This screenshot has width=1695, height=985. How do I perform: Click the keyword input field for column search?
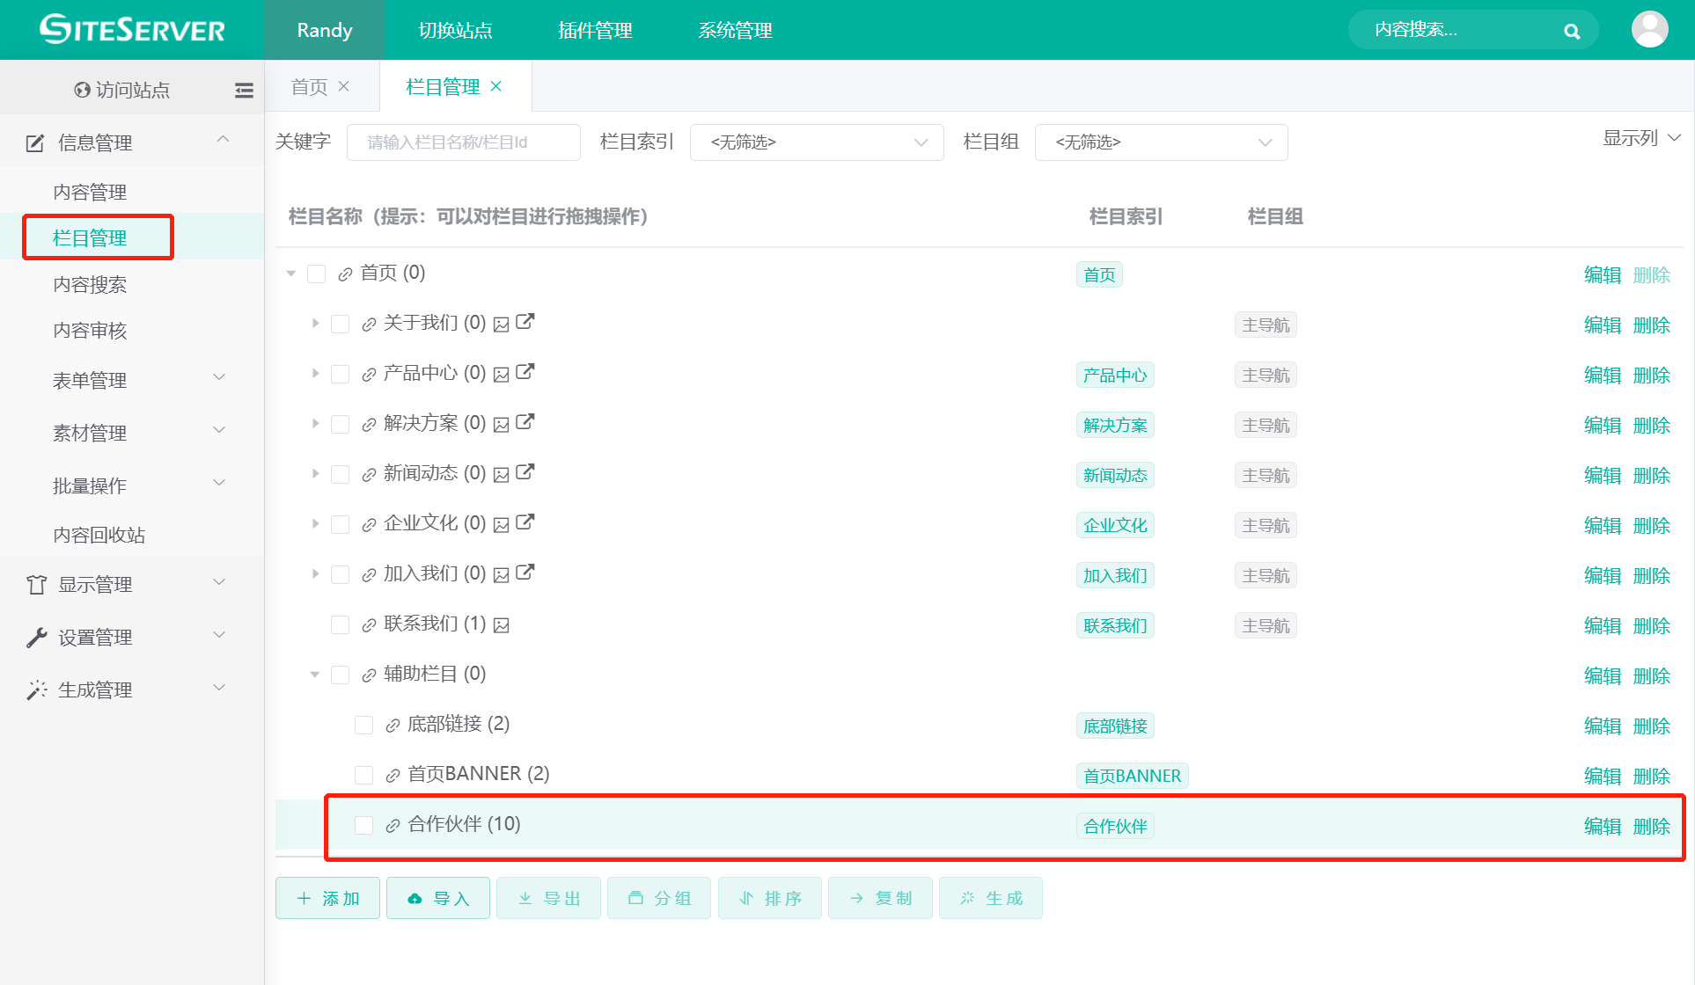(x=463, y=142)
